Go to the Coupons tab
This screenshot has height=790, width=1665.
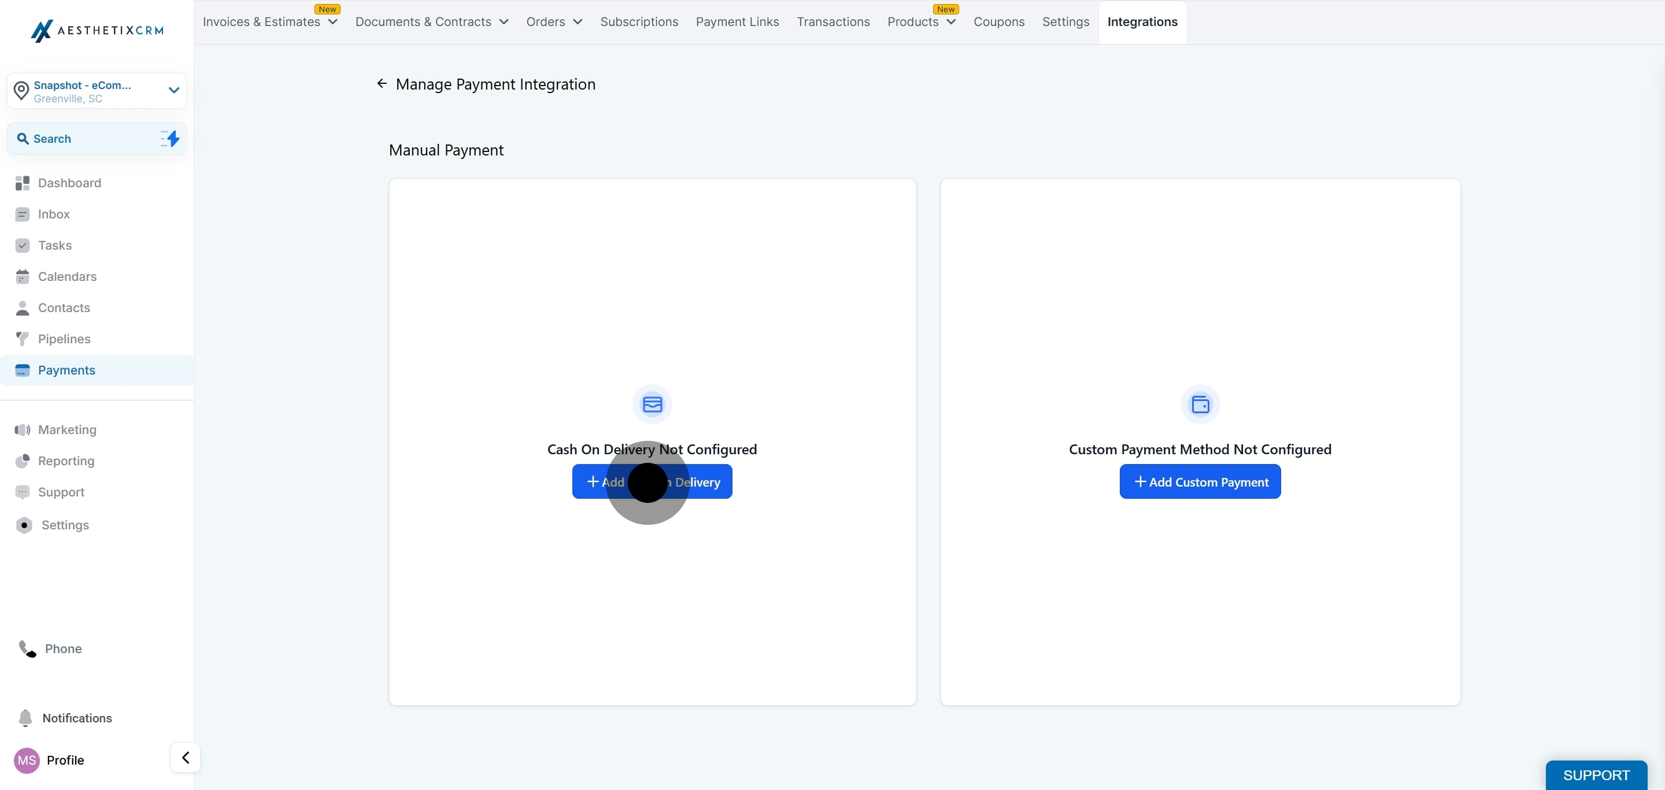point(998,22)
